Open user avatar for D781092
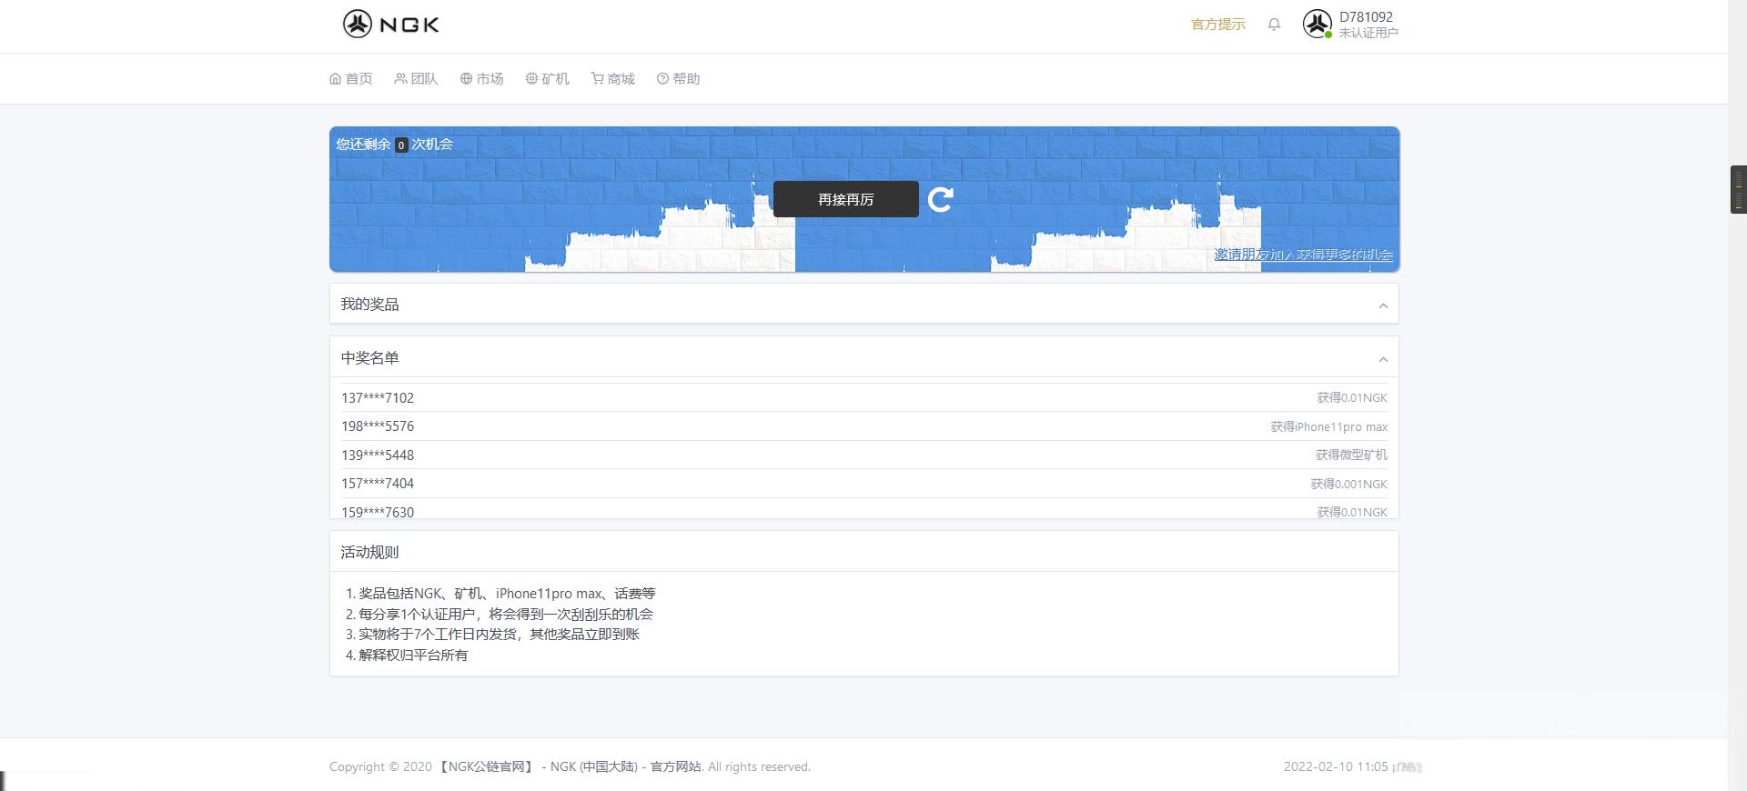The width and height of the screenshot is (1747, 791). click(1317, 24)
